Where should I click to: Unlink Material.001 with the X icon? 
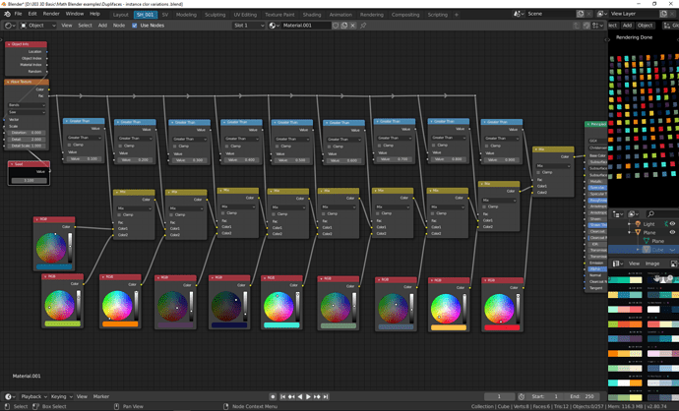353,26
